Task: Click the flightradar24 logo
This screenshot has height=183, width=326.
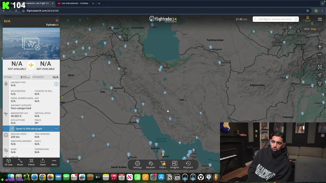Action: point(163,19)
